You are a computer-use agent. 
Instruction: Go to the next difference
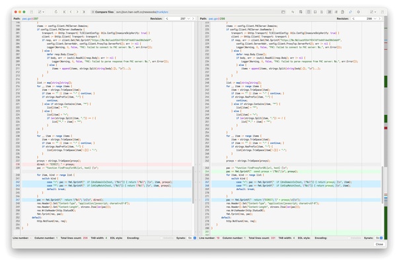(77, 12)
